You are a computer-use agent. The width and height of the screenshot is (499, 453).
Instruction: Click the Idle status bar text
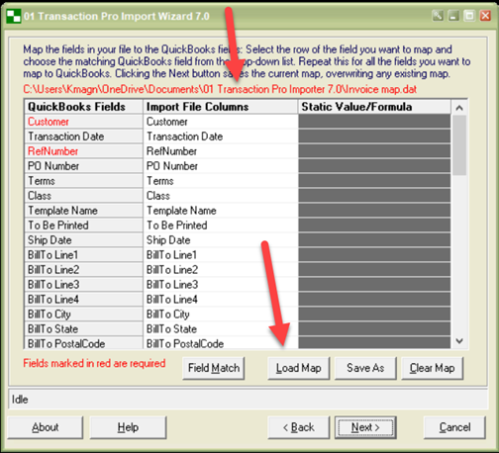click(20, 400)
